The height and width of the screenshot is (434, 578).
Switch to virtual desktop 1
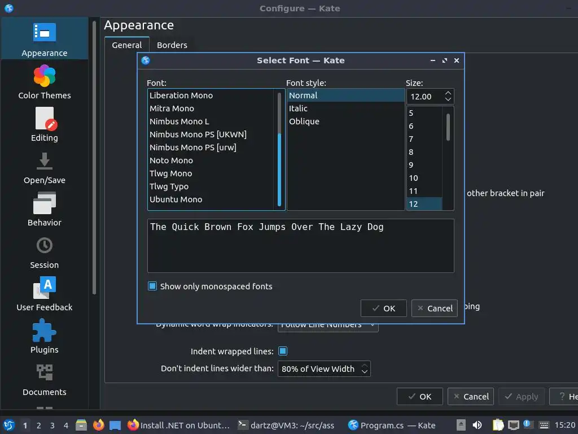click(x=25, y=426)
